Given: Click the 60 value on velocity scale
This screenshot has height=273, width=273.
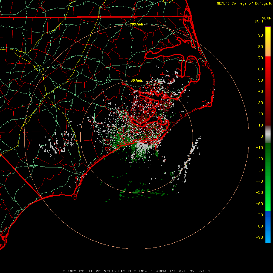Looking at the screenshot, I should [261, 69].
